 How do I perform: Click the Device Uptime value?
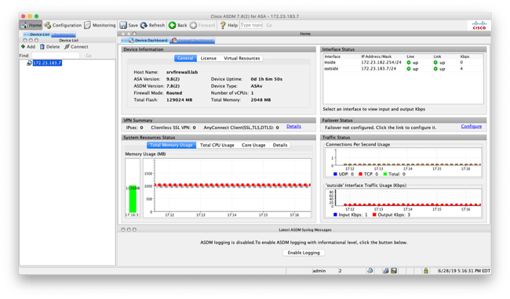pos(267,79)
